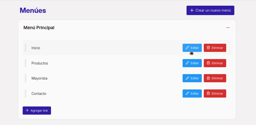Click the pencil icon in Inicio row
This screenshot has height=125, width=256.
(187, 48)
